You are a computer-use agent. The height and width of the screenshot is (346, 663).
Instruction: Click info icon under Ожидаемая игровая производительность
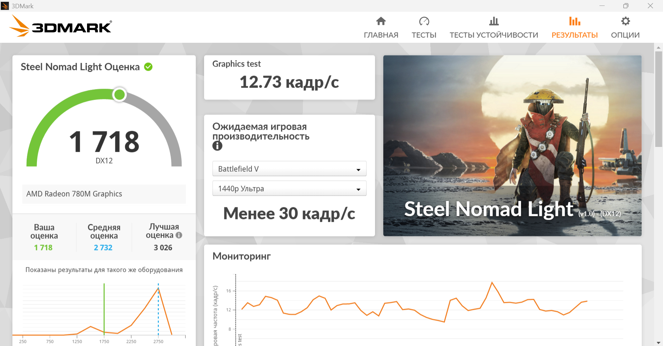tap(217, 146)
